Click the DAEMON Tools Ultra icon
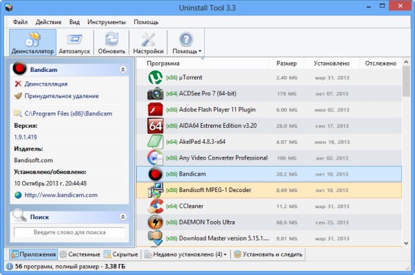The image size is (415, 275). (x=156, y=222)
